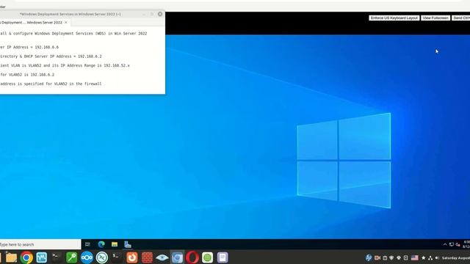Open Windows network status tray icon
Screen dimensions: 470x264
452,244
